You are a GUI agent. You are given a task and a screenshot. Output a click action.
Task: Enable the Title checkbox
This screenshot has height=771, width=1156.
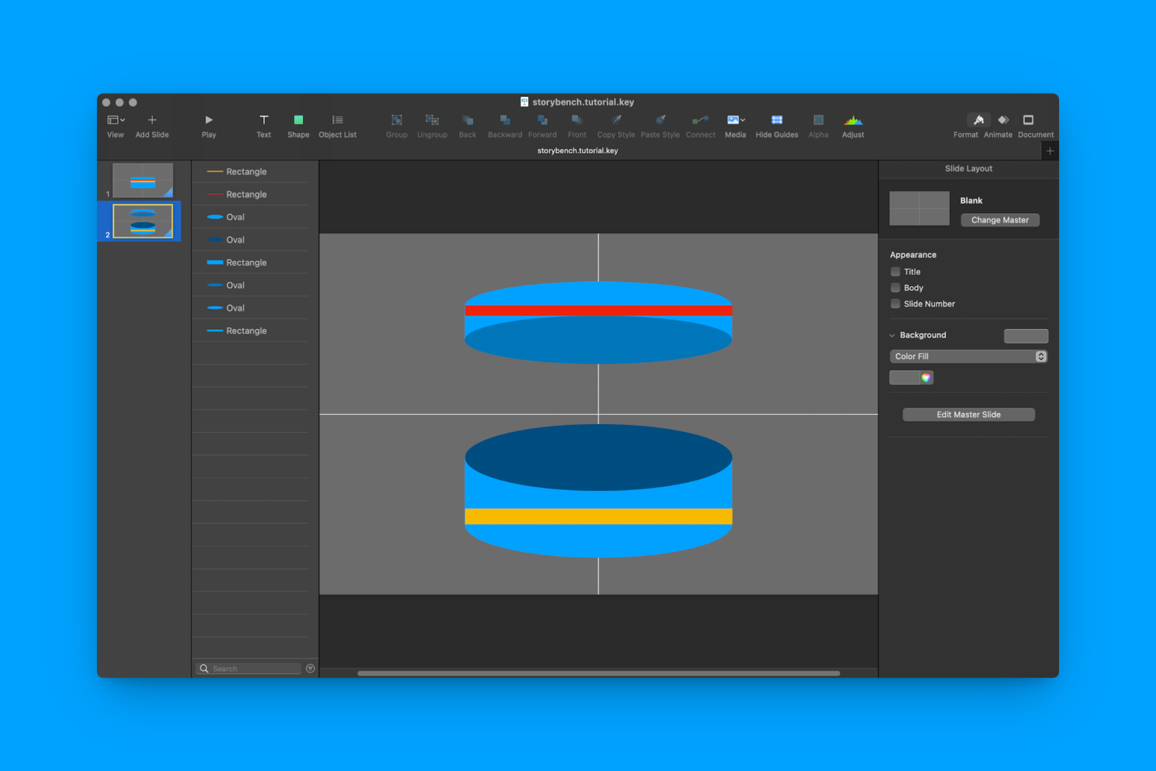click(x=895, y=272)
